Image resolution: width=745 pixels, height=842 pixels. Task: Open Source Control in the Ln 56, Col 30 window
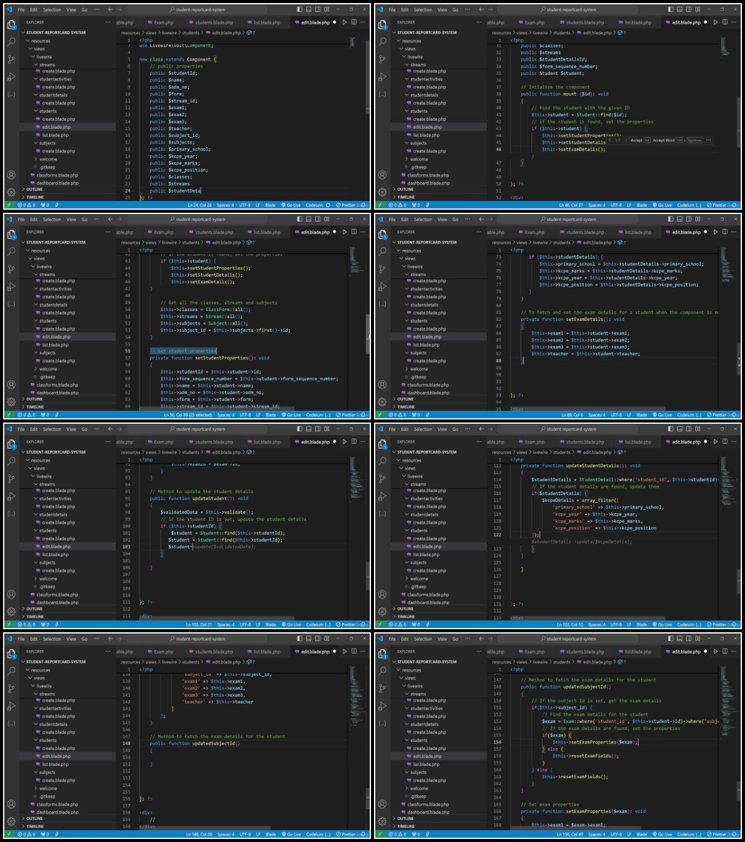[x=11, y=269]
